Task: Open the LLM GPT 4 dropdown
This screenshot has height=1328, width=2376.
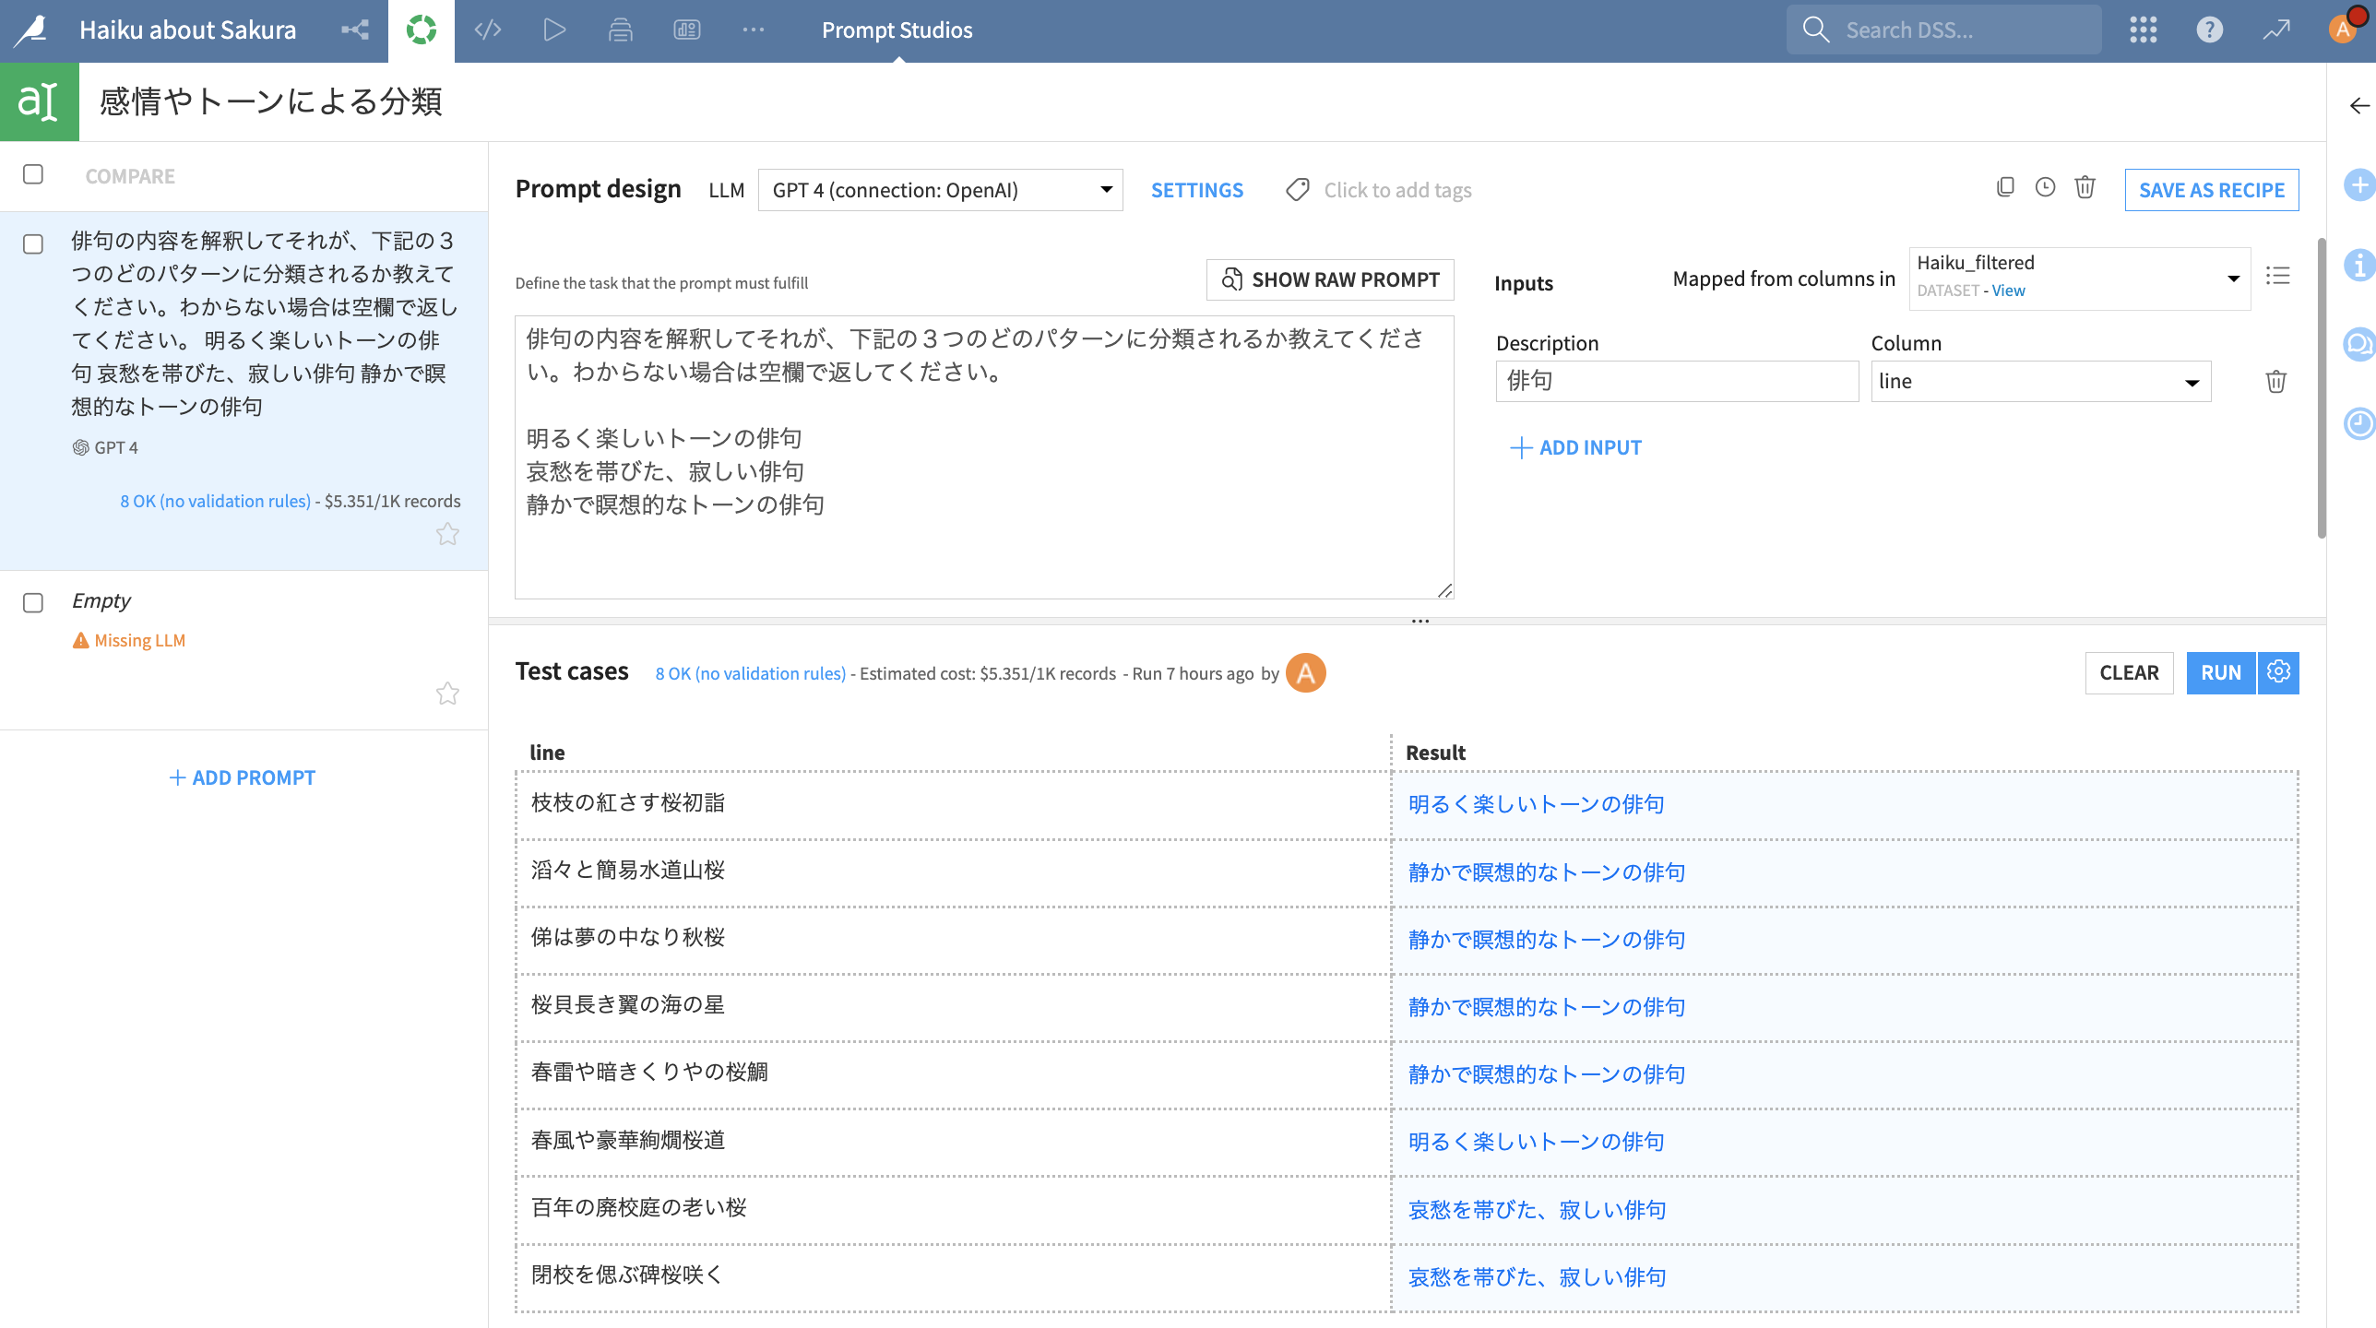Action: pos(940,190)
